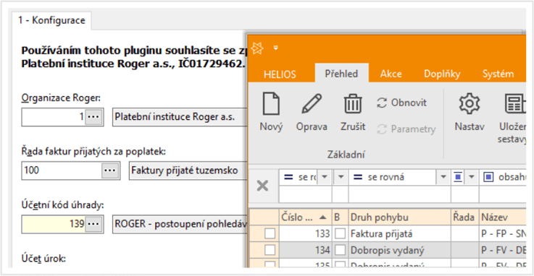Click Organizace Roger number field

tap(54, 117)
